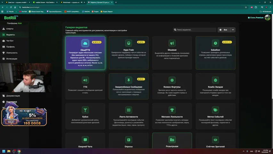Screen dimensions: 273x154
Task: Open the Hype Train widget train icon
Action: [128, 43]
